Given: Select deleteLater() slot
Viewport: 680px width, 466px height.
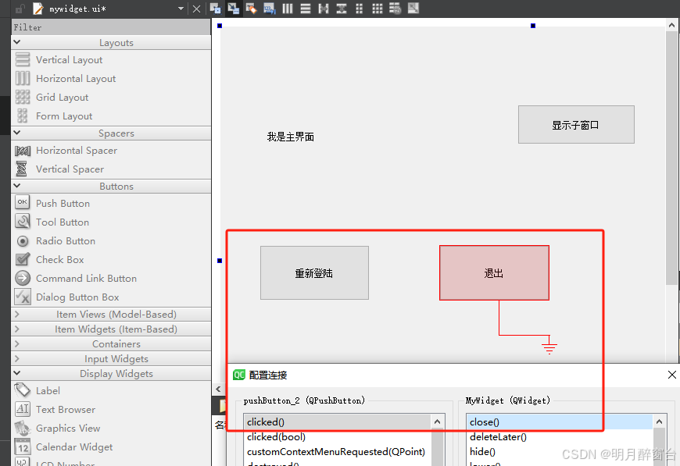Looking at the screenshot, I should (x=560, y=436).
